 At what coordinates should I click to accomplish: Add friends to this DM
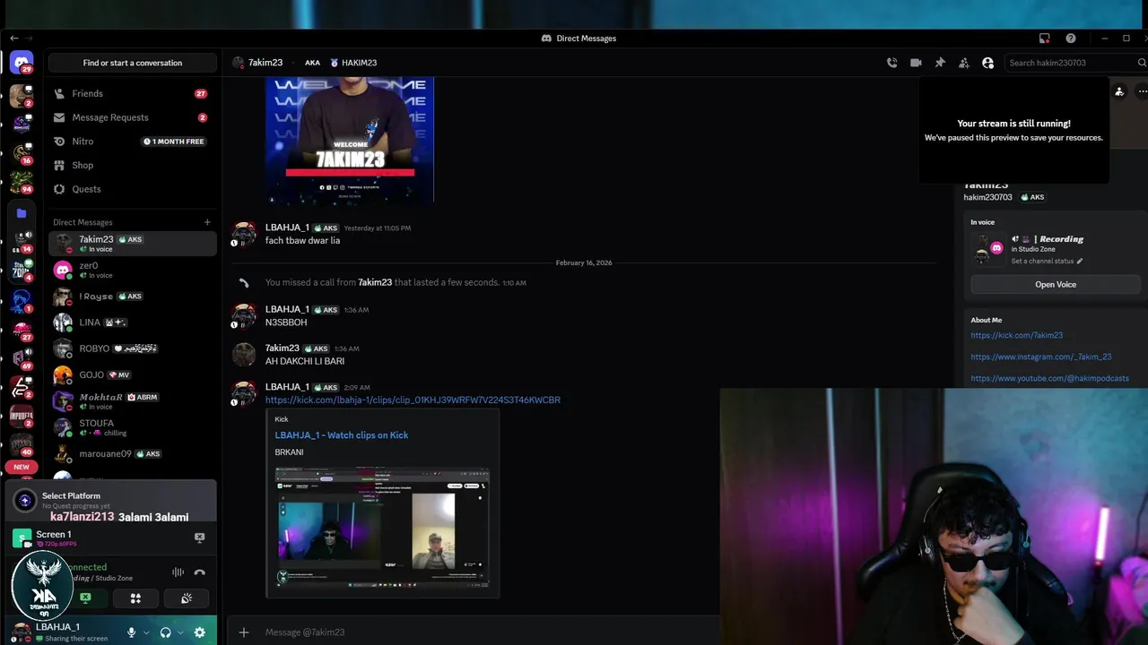pyautogui.click(x=963, y=63)
